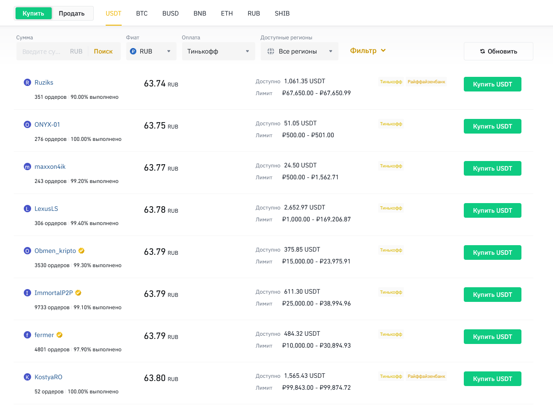Select the BNB tab

pyautogui.click(x=200, y=13)
